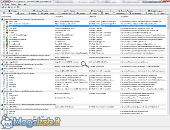The width and height of the screenshot is (170, 130).
Task: Open the Options menu
Action: 13,4
